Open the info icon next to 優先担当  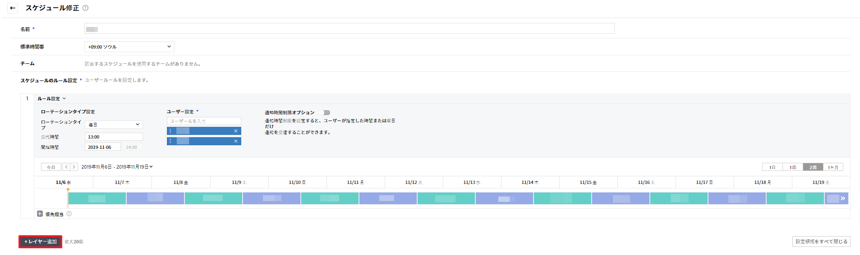[x=69, y=214]
